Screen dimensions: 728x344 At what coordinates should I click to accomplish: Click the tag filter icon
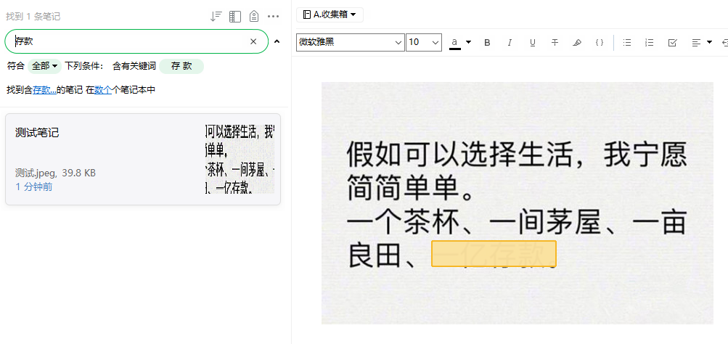[x=253, y=16]
